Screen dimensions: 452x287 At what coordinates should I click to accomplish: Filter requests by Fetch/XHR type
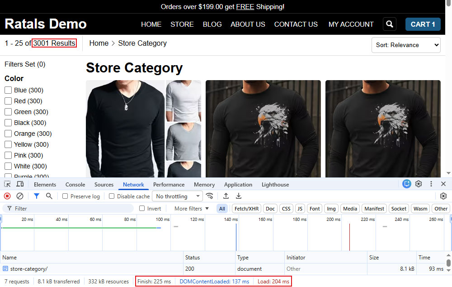pos(246,209)
